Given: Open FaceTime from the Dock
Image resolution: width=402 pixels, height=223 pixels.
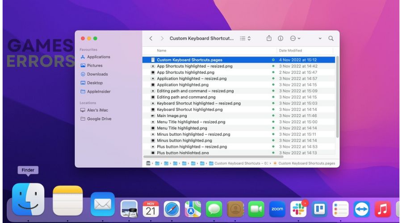Looking at the screenshot, I should tap(256, 209).
